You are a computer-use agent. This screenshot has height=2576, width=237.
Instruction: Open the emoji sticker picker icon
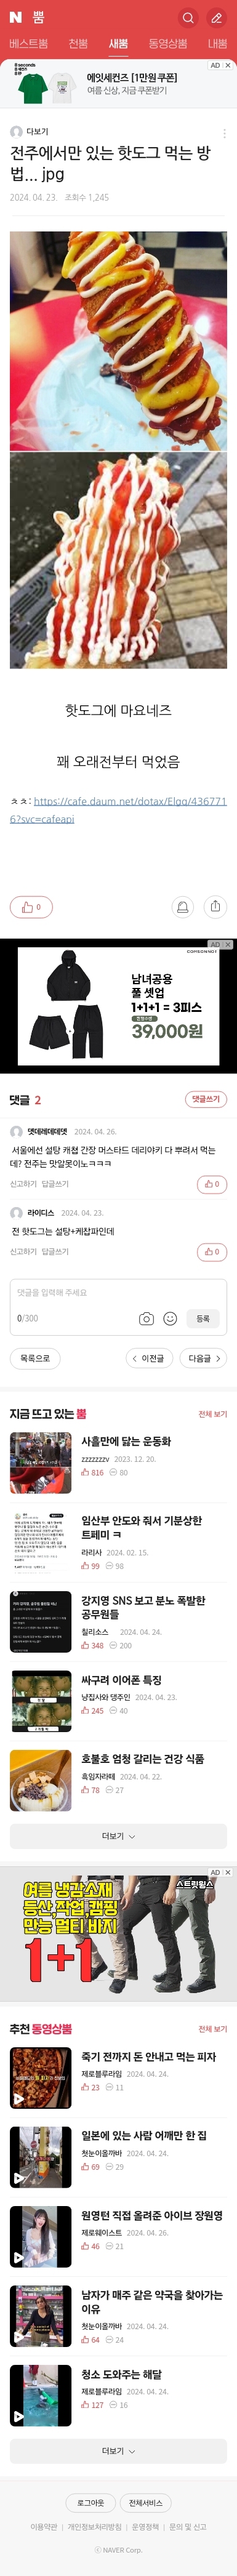point(170,1319)
